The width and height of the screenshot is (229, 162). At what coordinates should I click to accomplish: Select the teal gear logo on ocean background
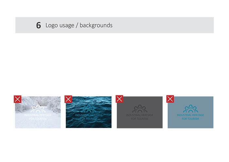89,109
